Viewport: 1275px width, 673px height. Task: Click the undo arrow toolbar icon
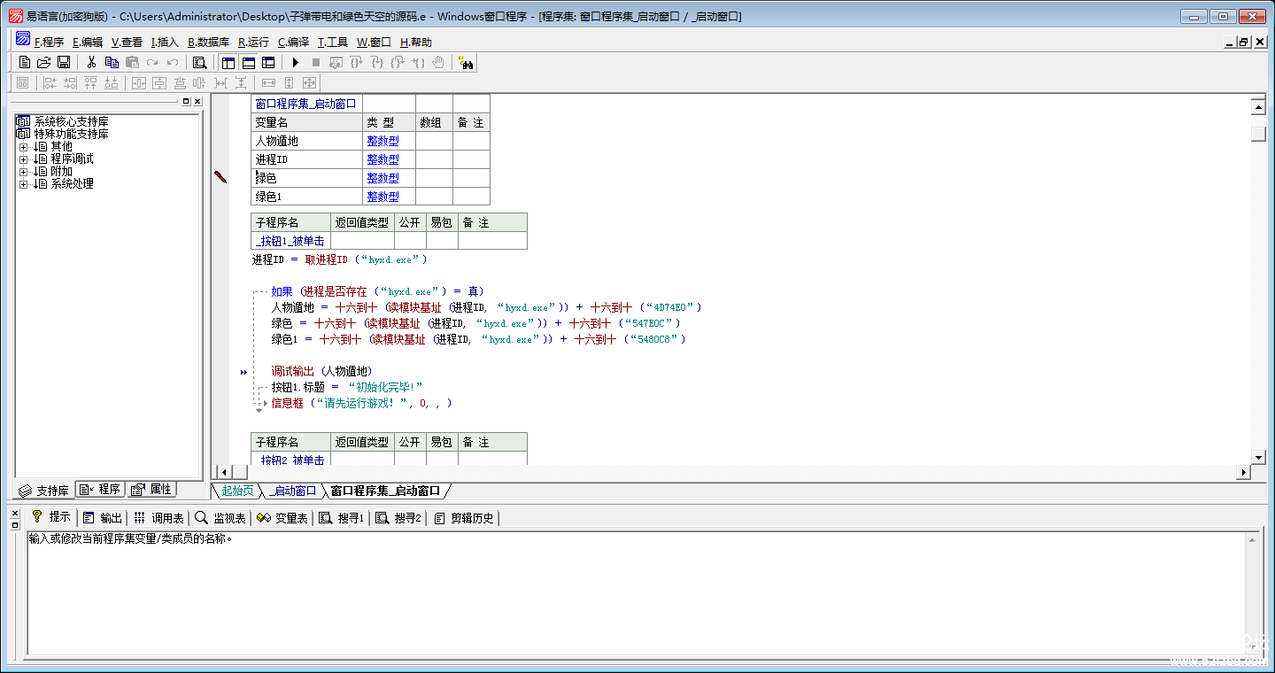click(173, 62)
